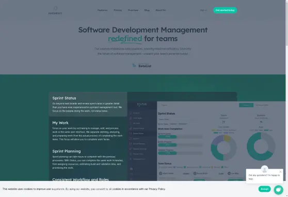Image resolution: width=288 pixels, height=197 pixels.
Task: Click the multi-colored donut chart
Action: (223, 147)
